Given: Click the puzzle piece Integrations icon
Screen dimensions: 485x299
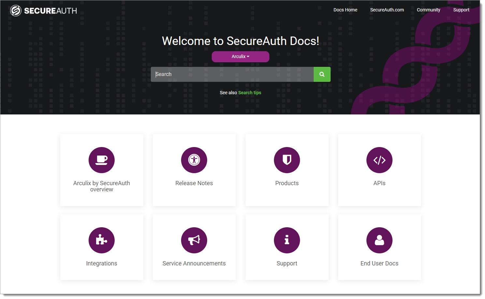Looking at the screenshot, I should (102, 240).
